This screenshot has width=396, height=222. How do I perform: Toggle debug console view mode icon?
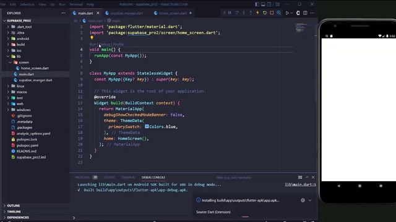300,178
